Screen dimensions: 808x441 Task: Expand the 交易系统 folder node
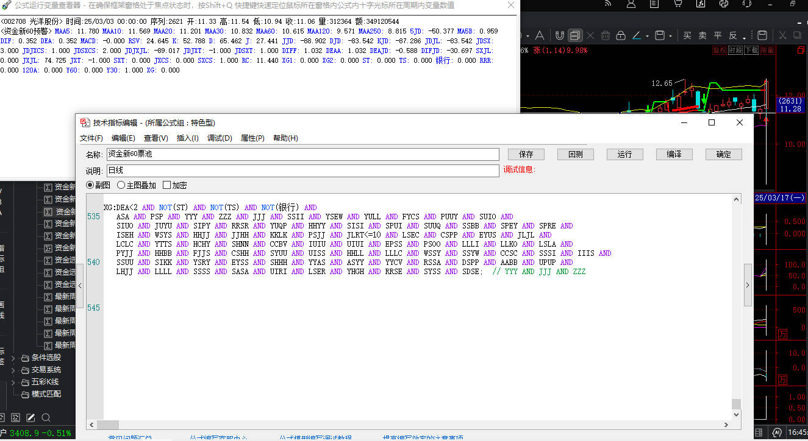coord(14,370)
